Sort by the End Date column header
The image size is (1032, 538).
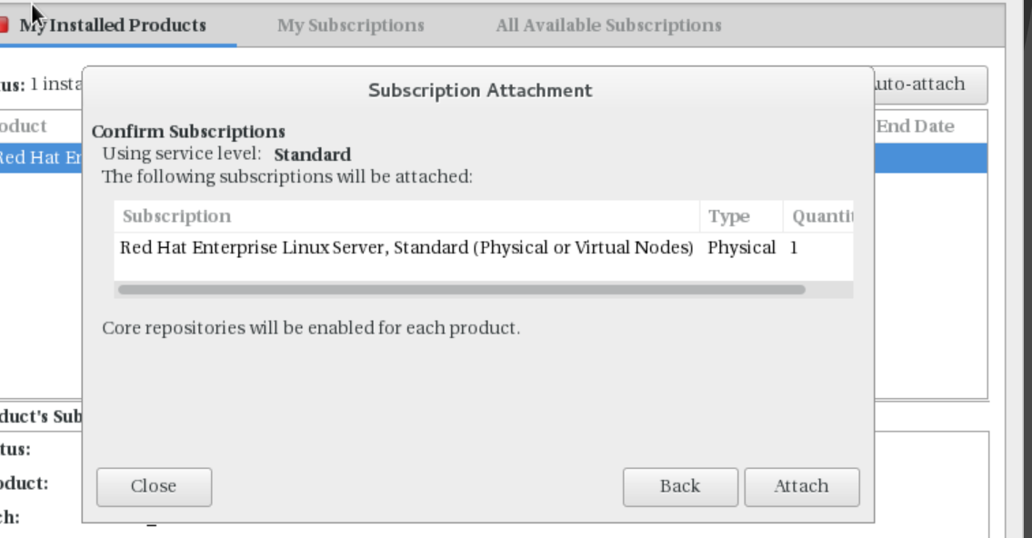[915, 126]
